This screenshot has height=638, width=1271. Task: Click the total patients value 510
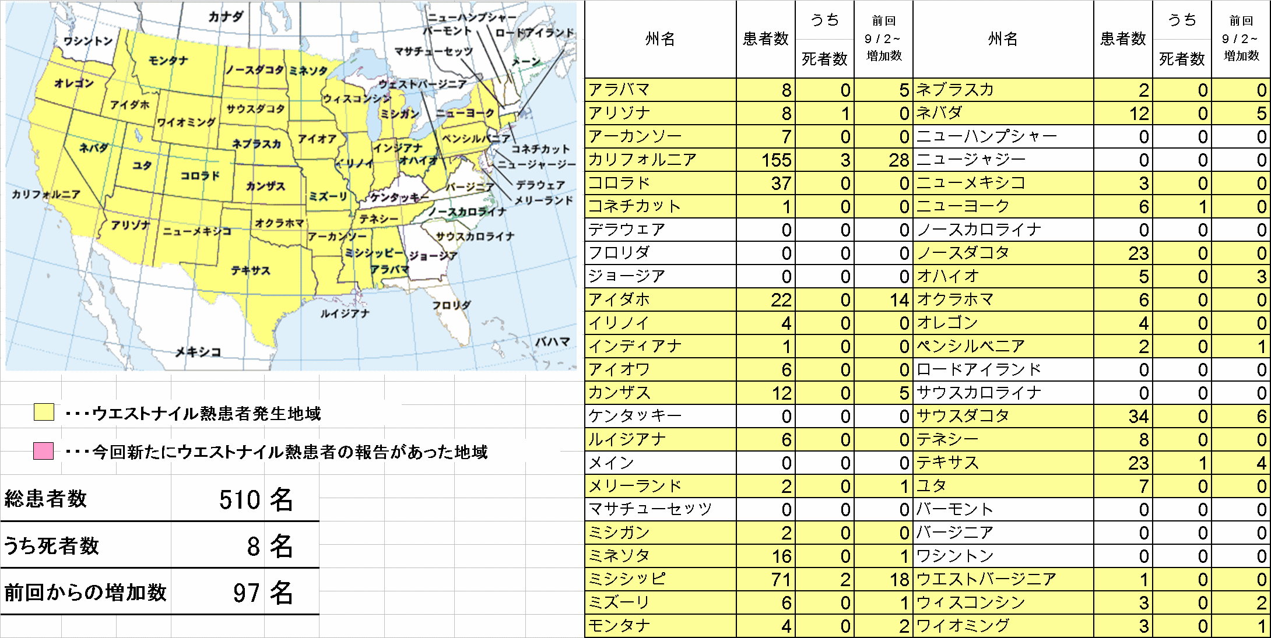tap(240, 499)
